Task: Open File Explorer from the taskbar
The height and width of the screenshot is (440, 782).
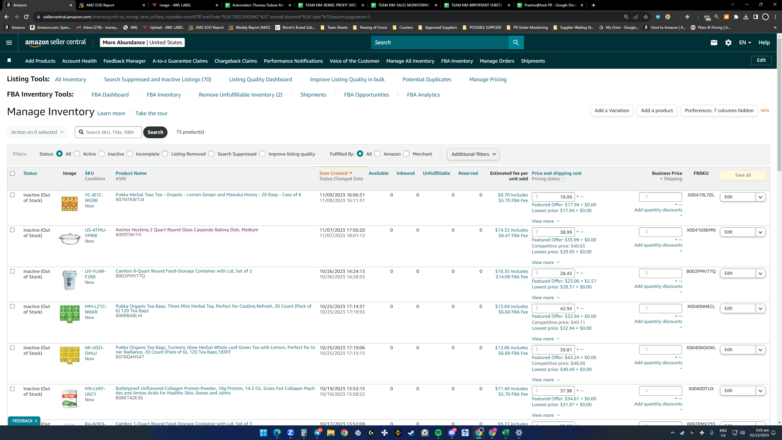Action: (331, 433)
